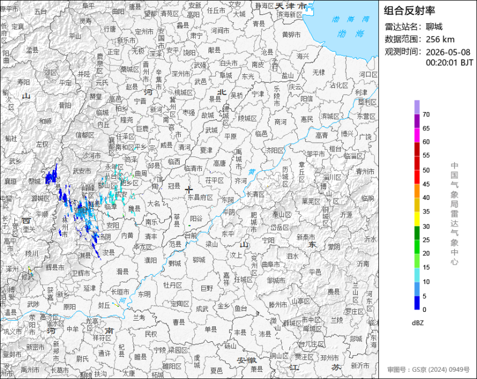Click the radar station cross marker near 东昌府区

point(189,190)
